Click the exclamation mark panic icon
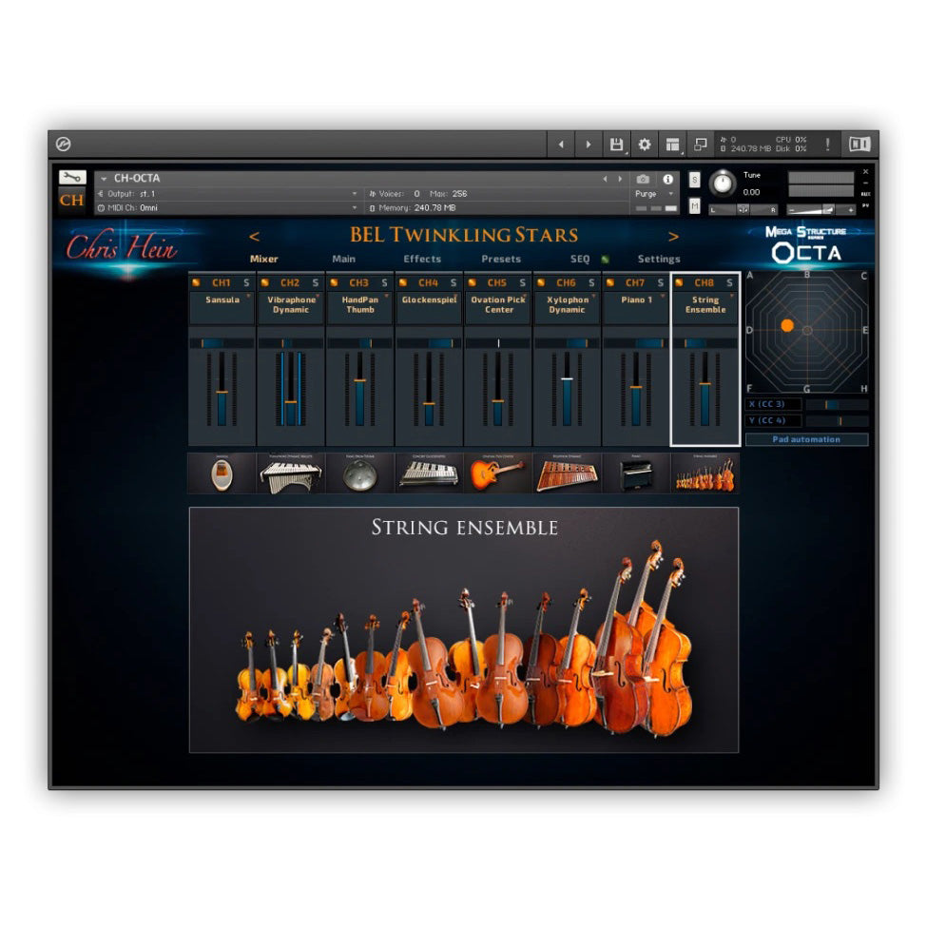 (828, 145)
